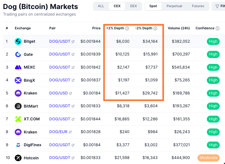The image size is (225, 164).
Task: Click High confidence badge for Bitget
Action: [x=213, y=41]
